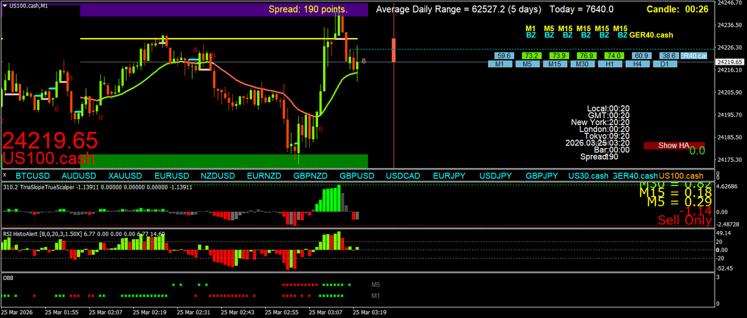Image resolution: width=747 pixels, height=318 pixels.
Task: Click the green 76.9 value box
Action: click(586, 56)
